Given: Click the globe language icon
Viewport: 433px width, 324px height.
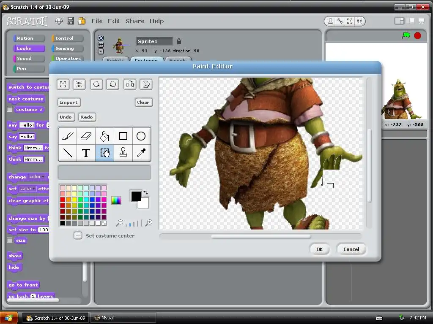Looking at the screenshot, I should [x=59, y=21].
